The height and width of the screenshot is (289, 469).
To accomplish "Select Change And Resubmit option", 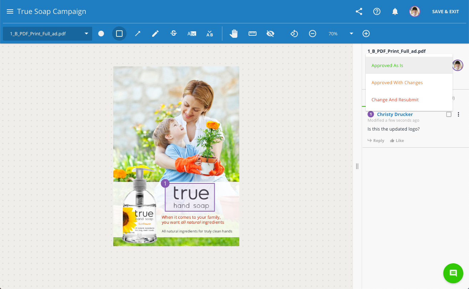I will [x=395, y=100].
